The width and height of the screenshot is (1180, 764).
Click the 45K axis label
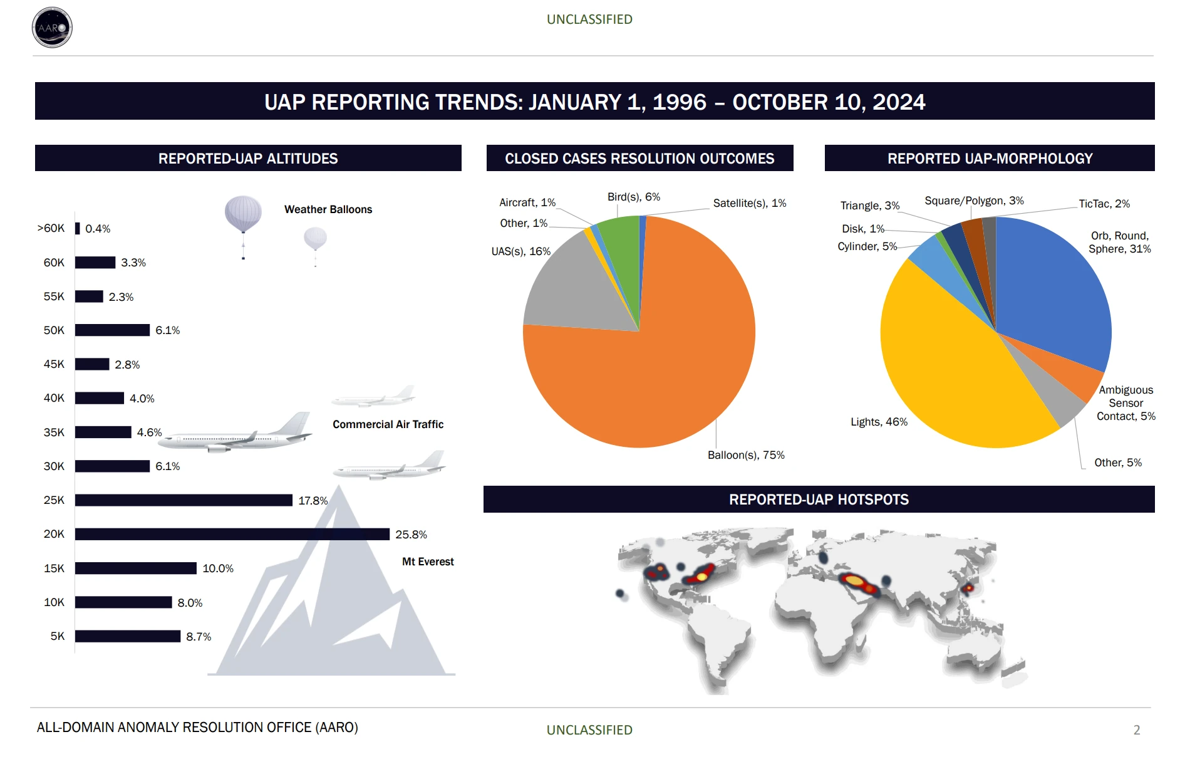pyautogui.click(x=54, y=364)
